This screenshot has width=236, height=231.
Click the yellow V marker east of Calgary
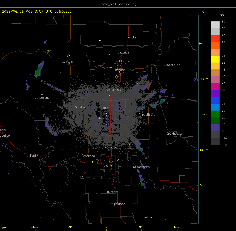pyautogui.click(x=117, y=160)
